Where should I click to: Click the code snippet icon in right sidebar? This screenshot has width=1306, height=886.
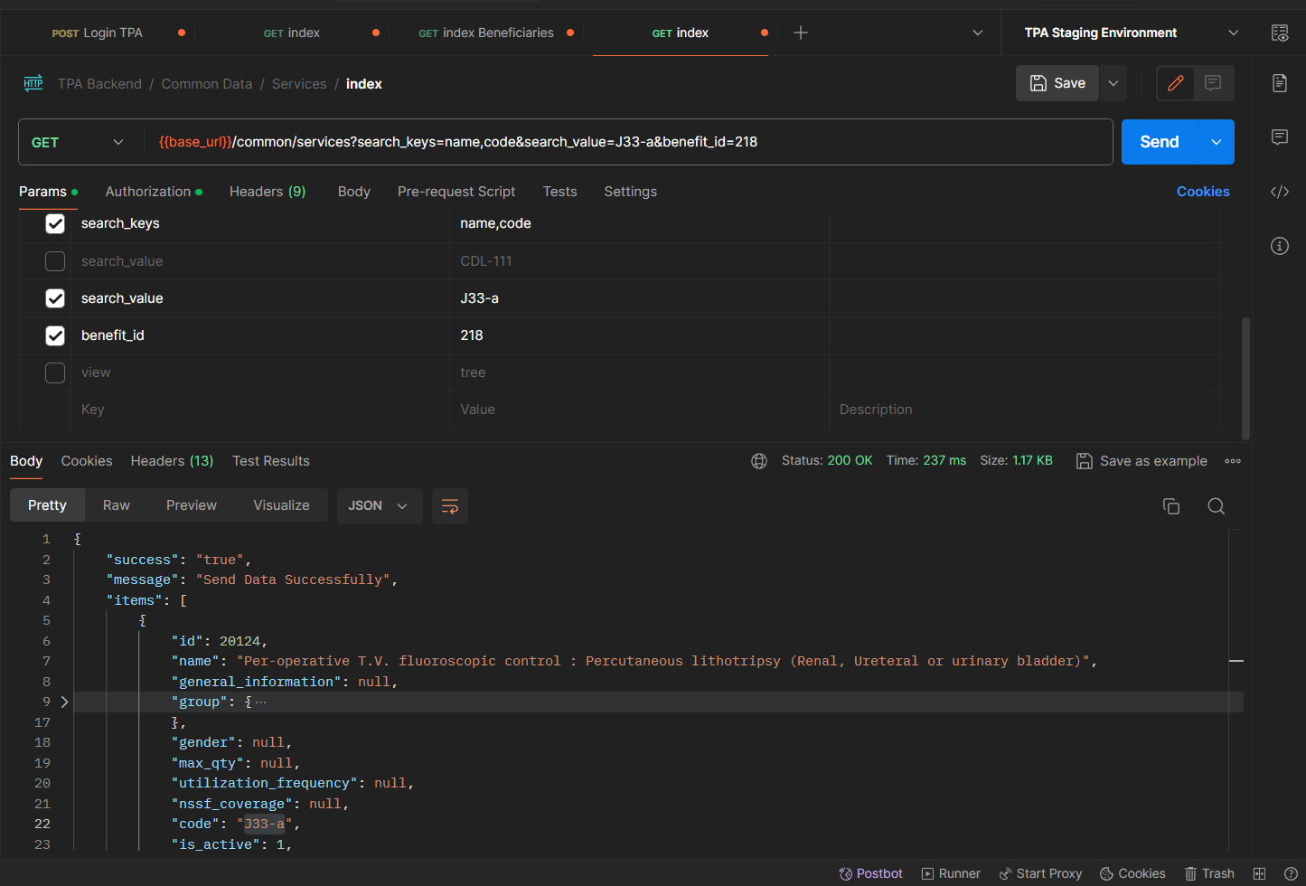point(1279,192)
